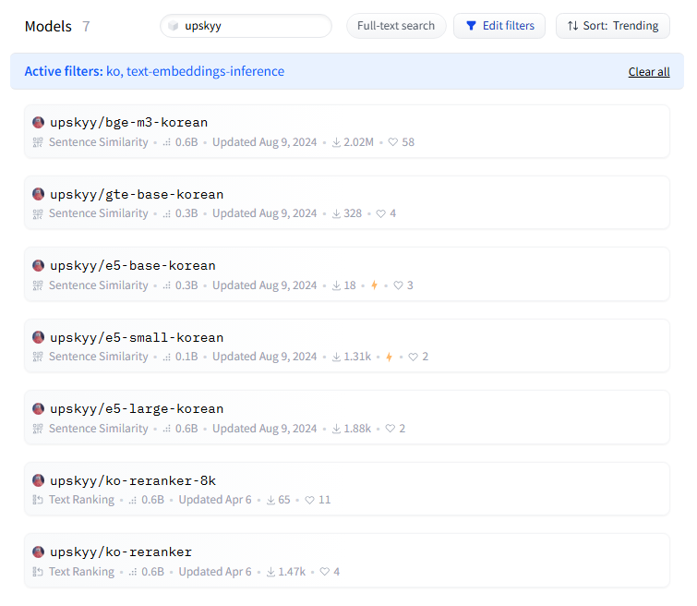The height and width of the screenshot is (606, 697).
Task: Click the sort arrows icon beside Sort
Action: pos(573,26)
